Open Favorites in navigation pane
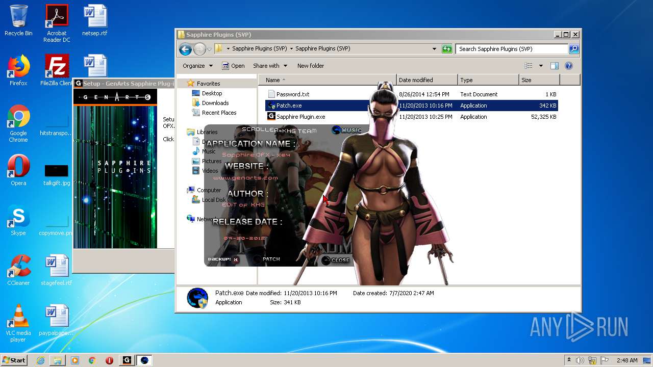This screenshot has height=367, width=653. point(208,84)
